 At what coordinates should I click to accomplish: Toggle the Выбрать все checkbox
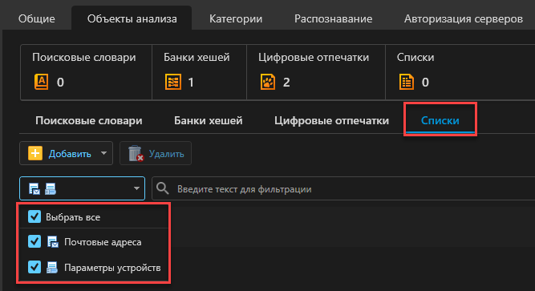[x=34, y=216]
